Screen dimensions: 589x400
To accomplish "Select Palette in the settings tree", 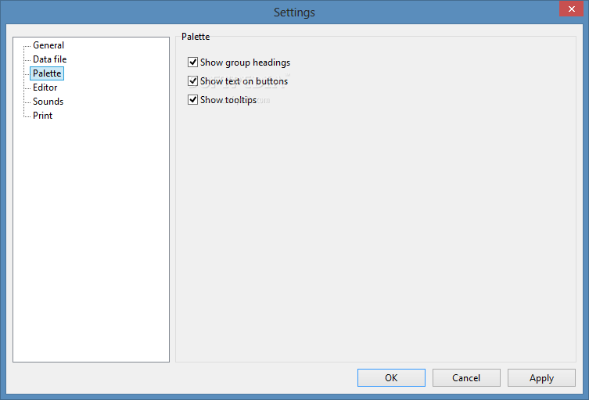I will click(x=47, y=73).
